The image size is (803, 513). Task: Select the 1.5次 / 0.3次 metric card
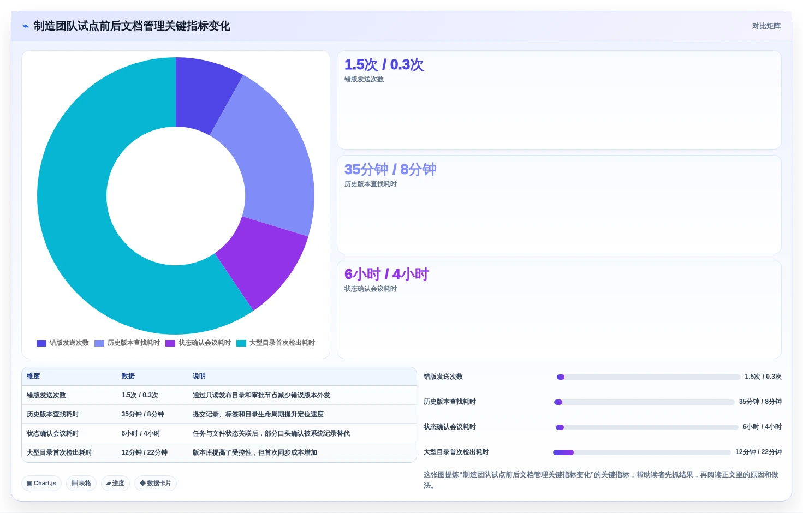tap(559, 100)
